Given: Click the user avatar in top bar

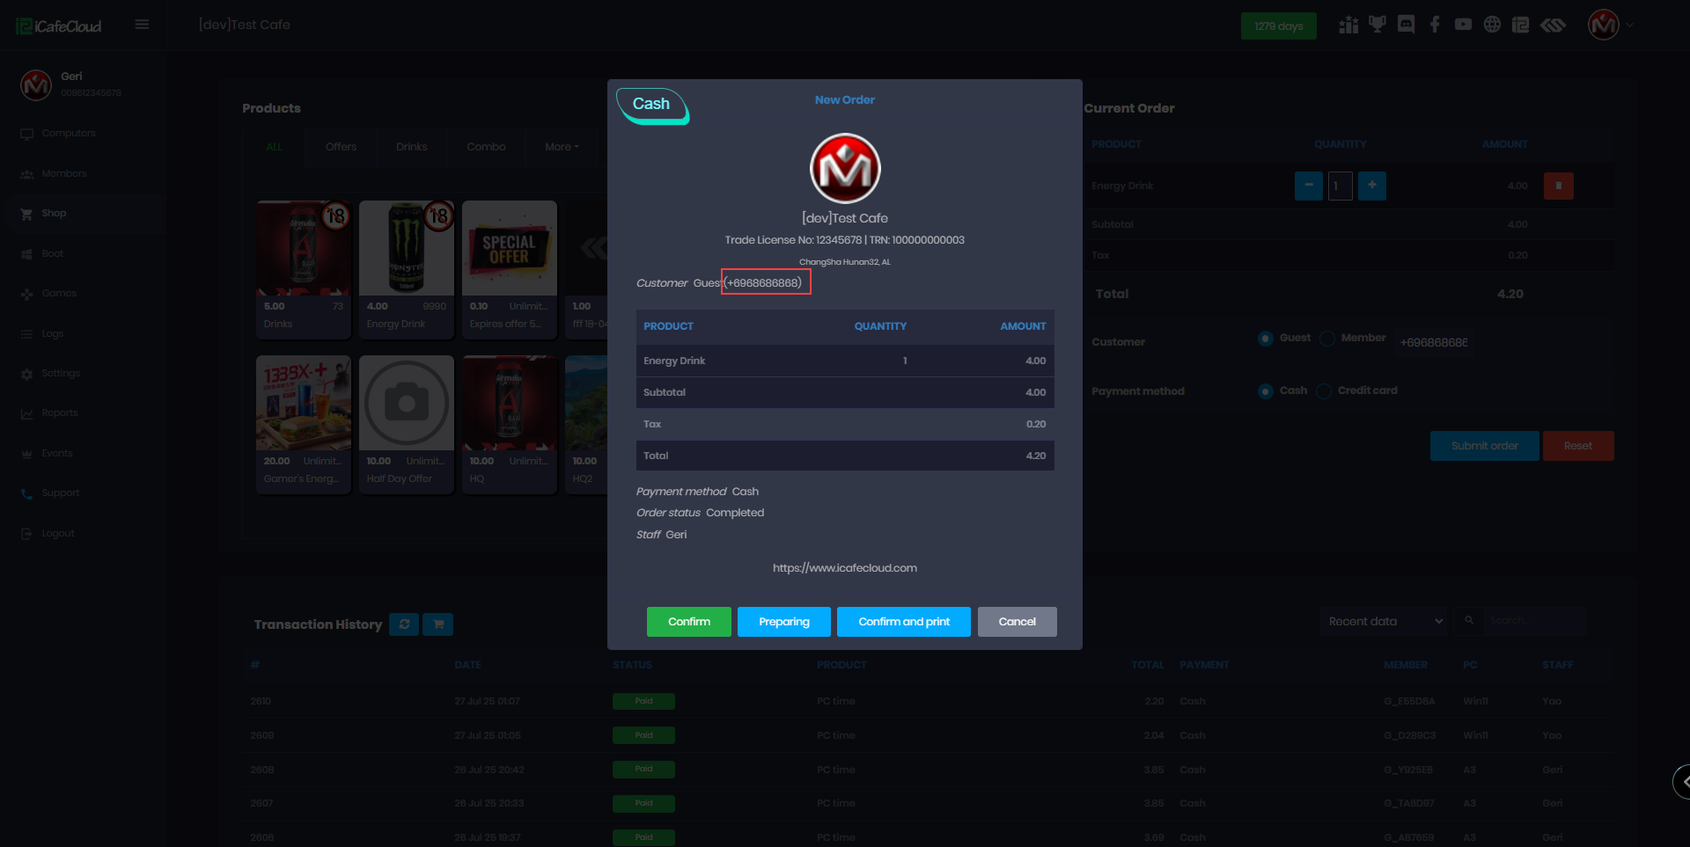Looking at the screenshot, I should click(1604, 25).
